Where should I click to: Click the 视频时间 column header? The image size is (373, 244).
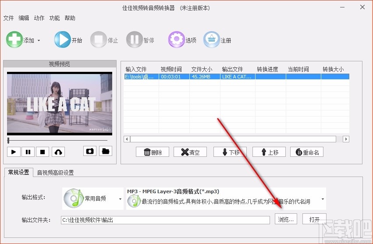pos(171,69)
